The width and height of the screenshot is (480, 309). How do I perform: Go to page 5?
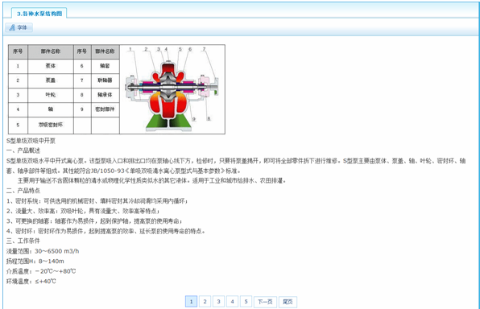pos(246,302)
